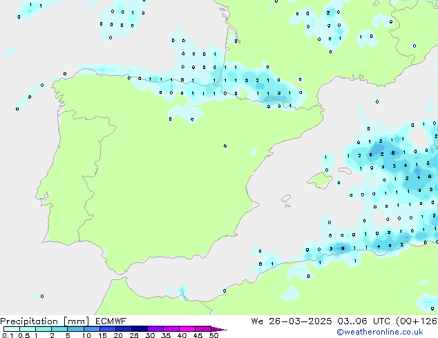This screenshot has width=438, height=338.
Task: Click the above-50 arrow at legend end
Action: [219, 329]
